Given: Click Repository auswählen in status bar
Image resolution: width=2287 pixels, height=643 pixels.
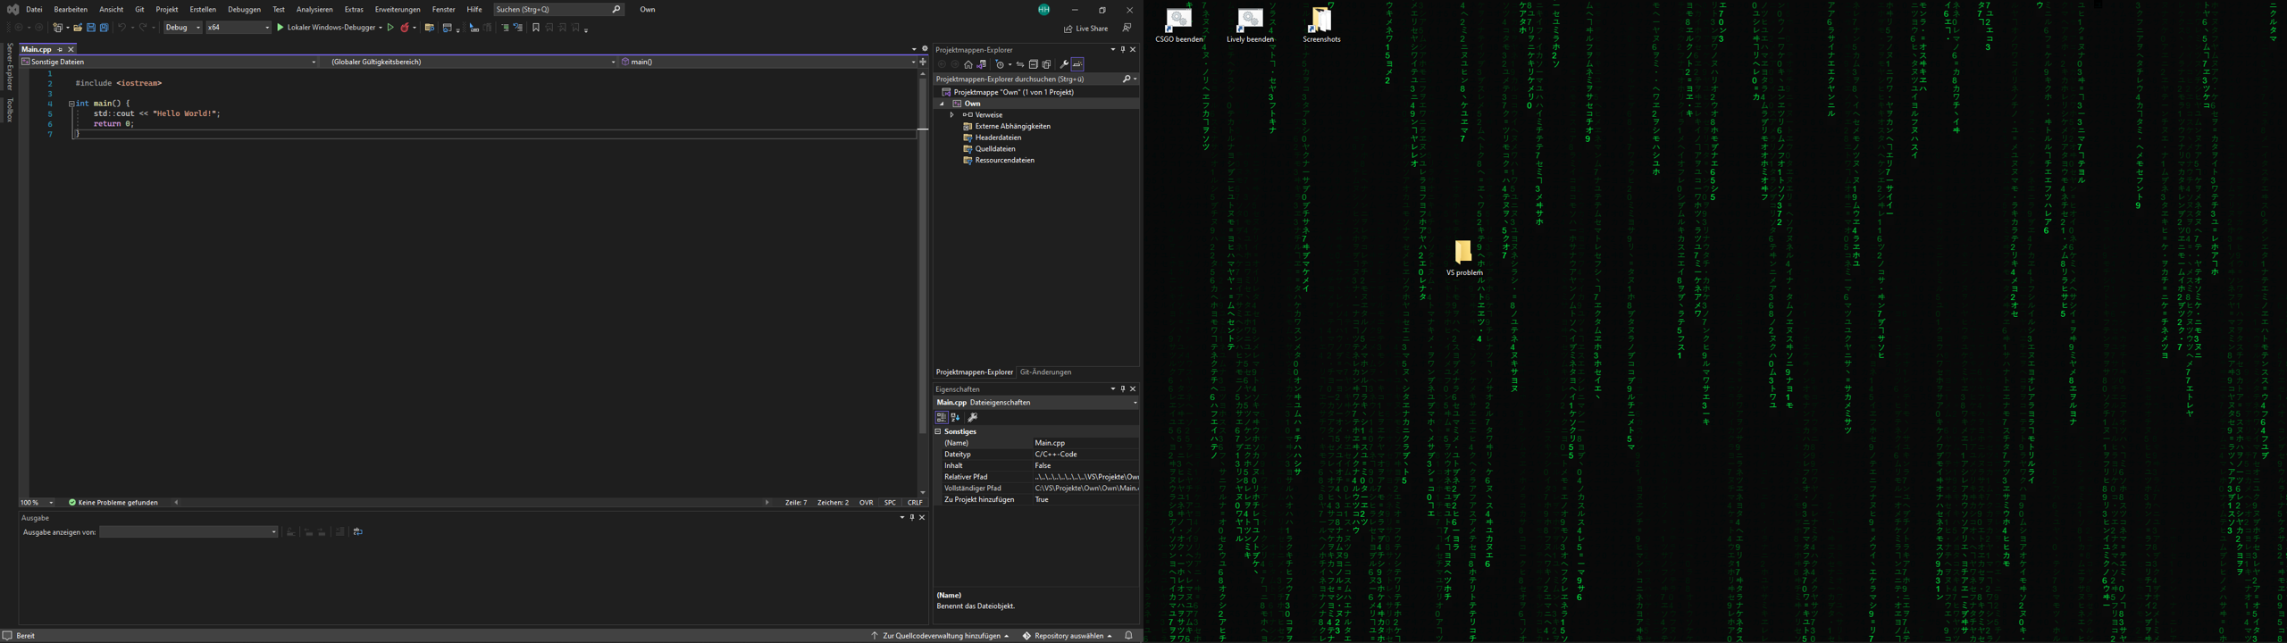Looking at the screenshot, I should click(1068, 636).
